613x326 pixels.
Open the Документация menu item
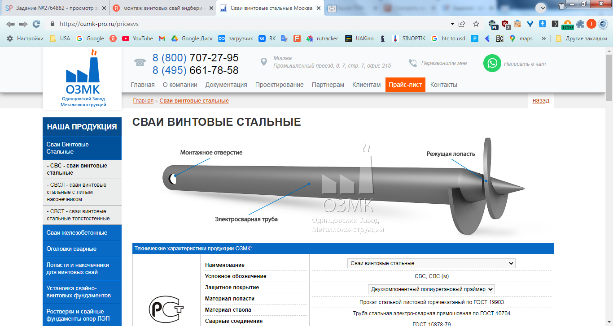(226, 85)
